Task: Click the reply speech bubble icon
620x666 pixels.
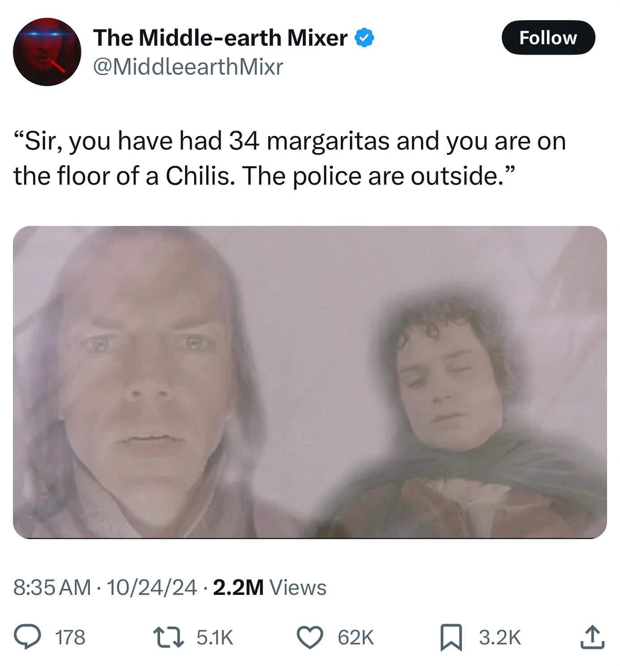Action: click(x=26, y=637)
